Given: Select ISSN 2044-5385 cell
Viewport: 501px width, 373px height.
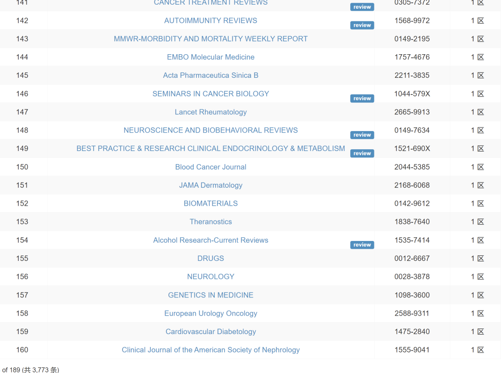Looking at the screenshot, I should click(x=412, y=167).
